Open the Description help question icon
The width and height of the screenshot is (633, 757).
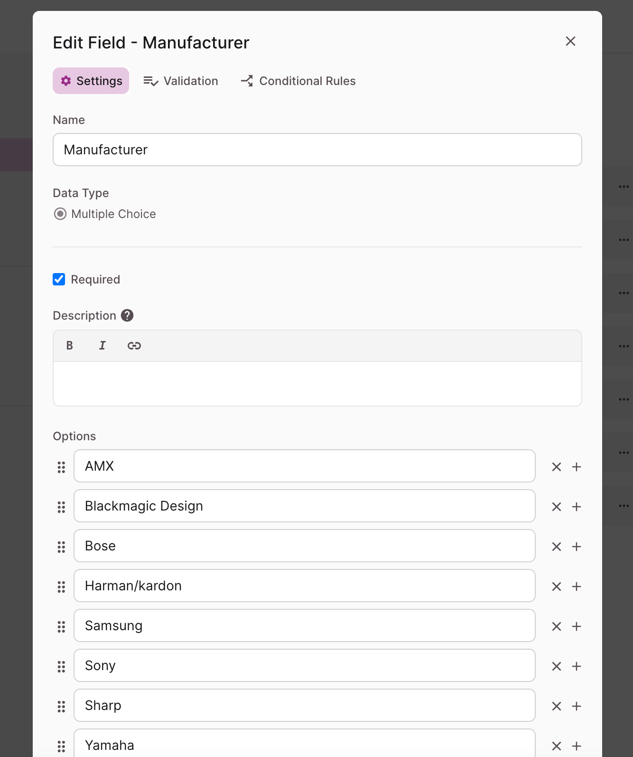127,315
